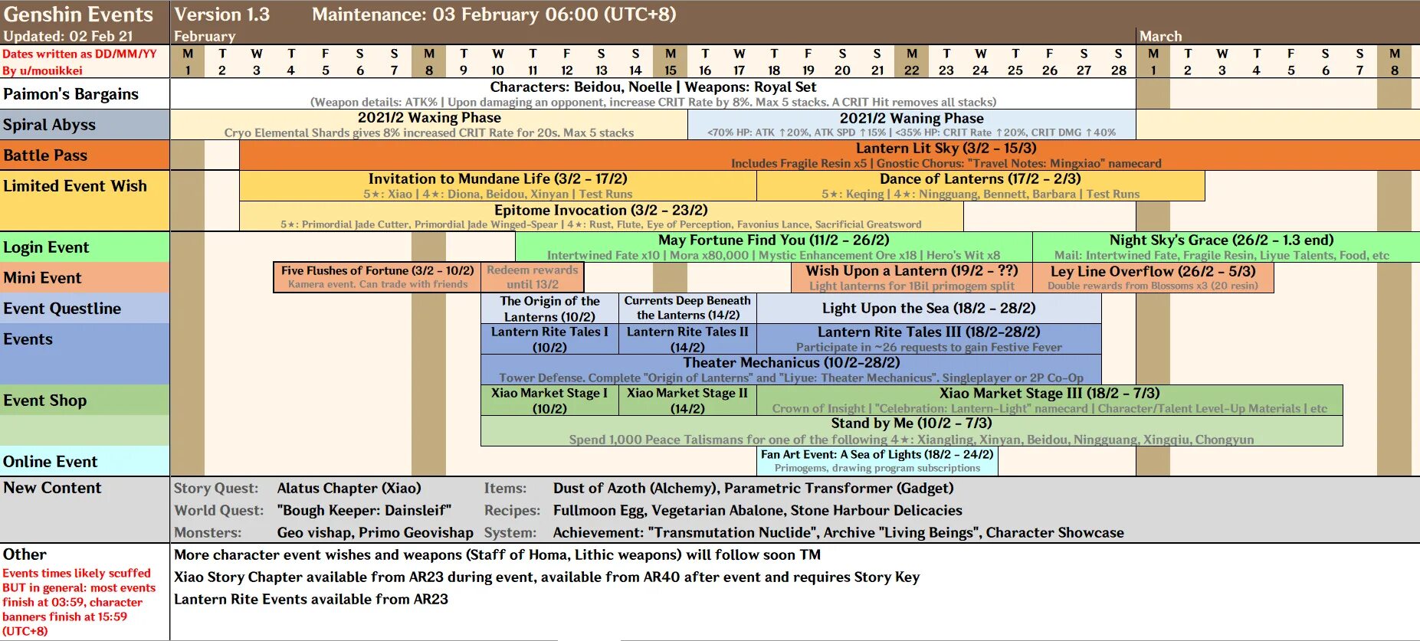The image size is (1420, 641).
Task: Click 'Lantern Rite Tales II (14/2)' block
Action: point(687,338)
